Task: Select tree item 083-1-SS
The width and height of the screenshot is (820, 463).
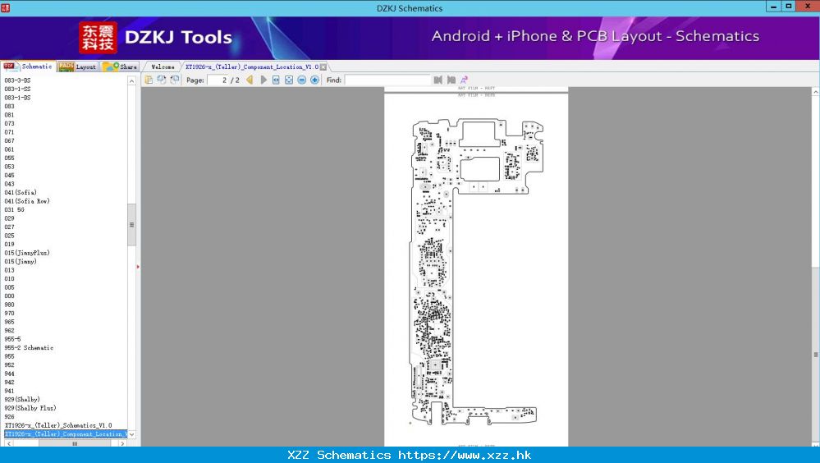Action: [17, 89]
